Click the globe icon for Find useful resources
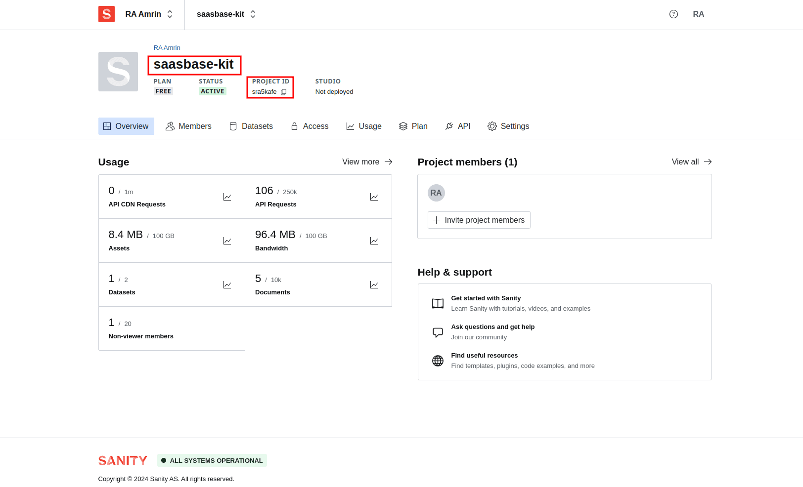This screenshot has height=487, width=803. pos(438,360)
